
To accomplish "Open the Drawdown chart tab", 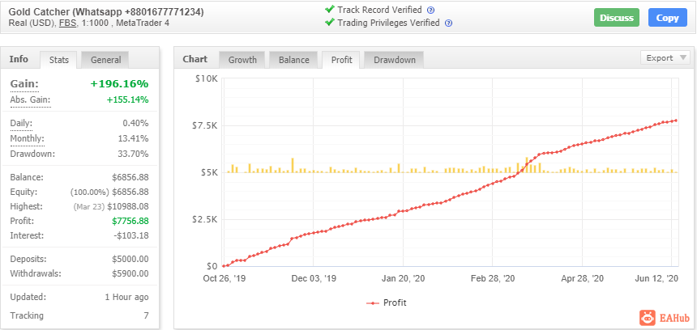I will pos(394,60).
